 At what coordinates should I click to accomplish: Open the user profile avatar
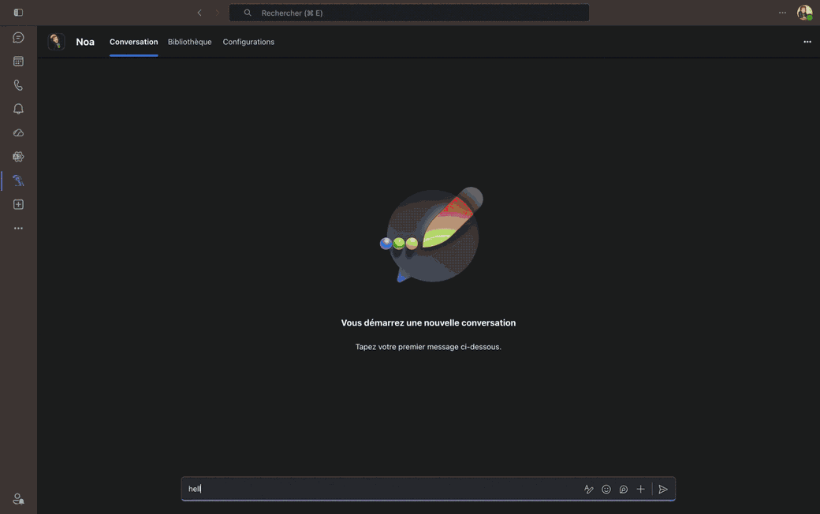[x=804, y=13]
